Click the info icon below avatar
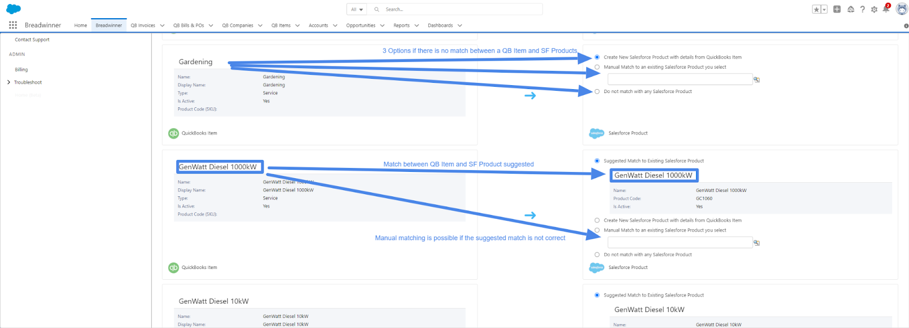 tap(906, 26)
